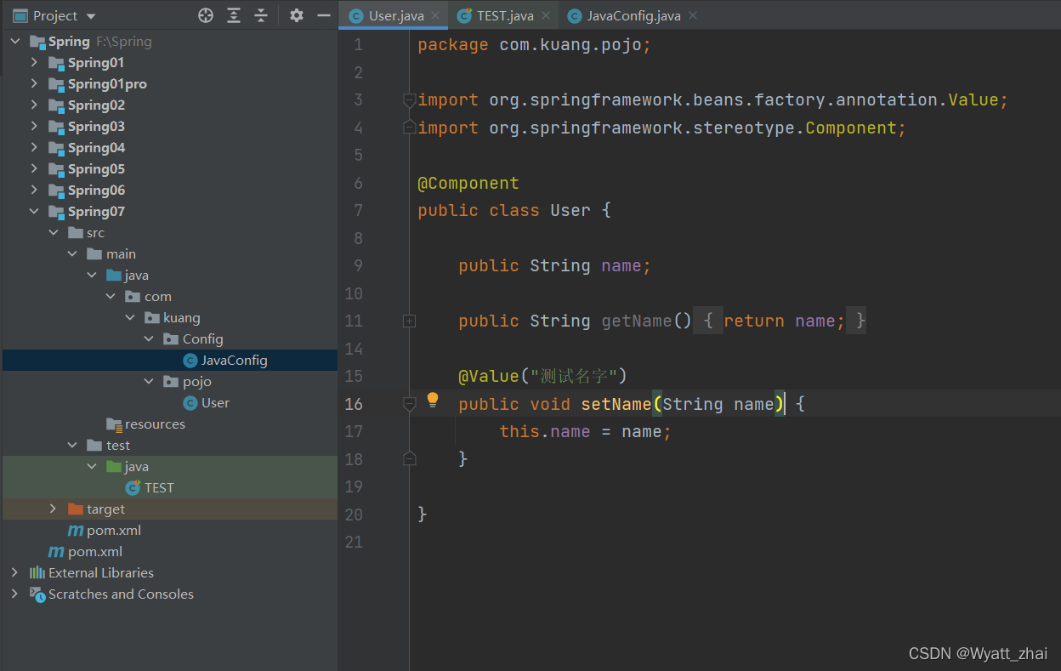
Task: Collapse the Spring07 module
Action: pos(34,211)
